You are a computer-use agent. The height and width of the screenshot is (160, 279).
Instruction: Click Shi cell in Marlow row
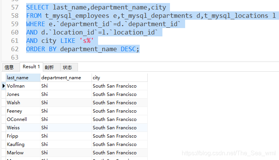pyautogui.click(x=66, y=153)
